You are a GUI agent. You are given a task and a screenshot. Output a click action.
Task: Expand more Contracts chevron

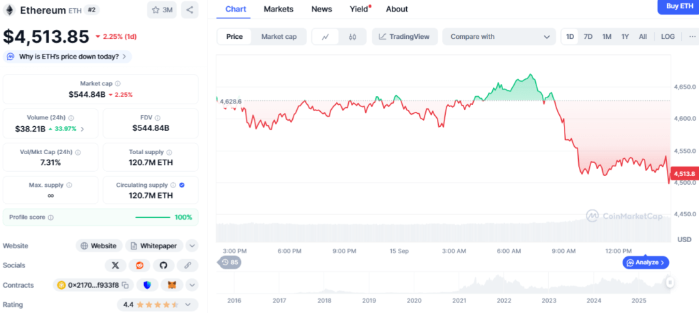coord(192,285)
